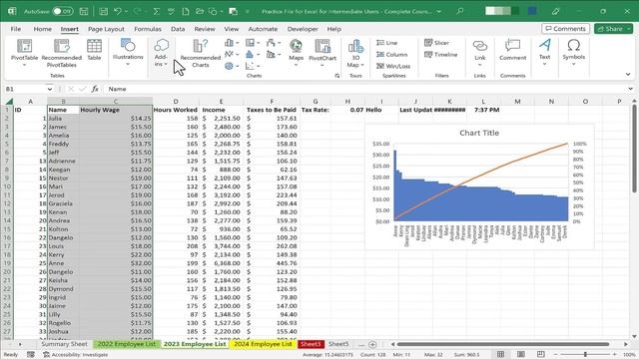Click the Undo icon

[118, 11]
